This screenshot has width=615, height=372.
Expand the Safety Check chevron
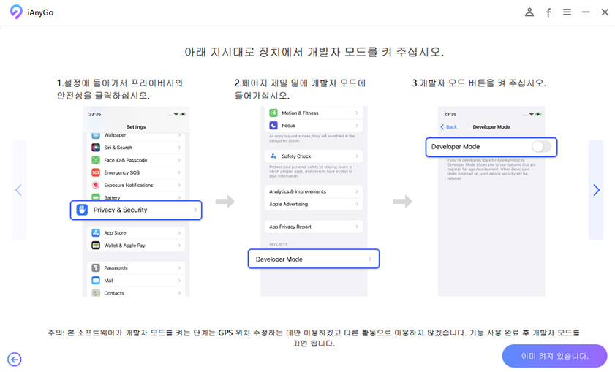(x=357, y=156)
